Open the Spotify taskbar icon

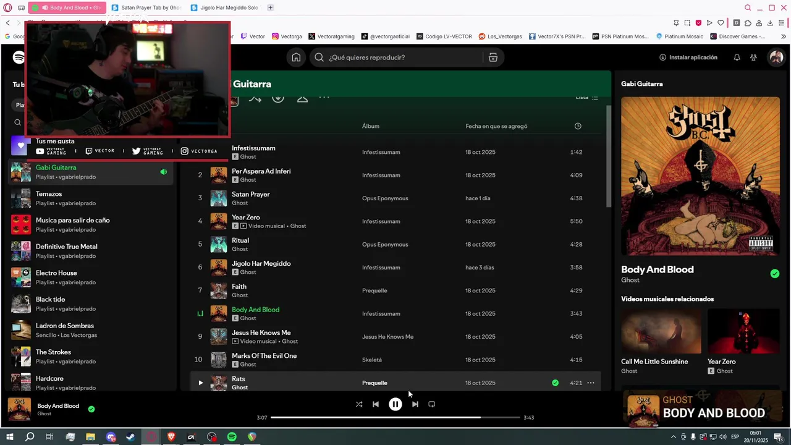pyautogui.click(x=232, y=437)
